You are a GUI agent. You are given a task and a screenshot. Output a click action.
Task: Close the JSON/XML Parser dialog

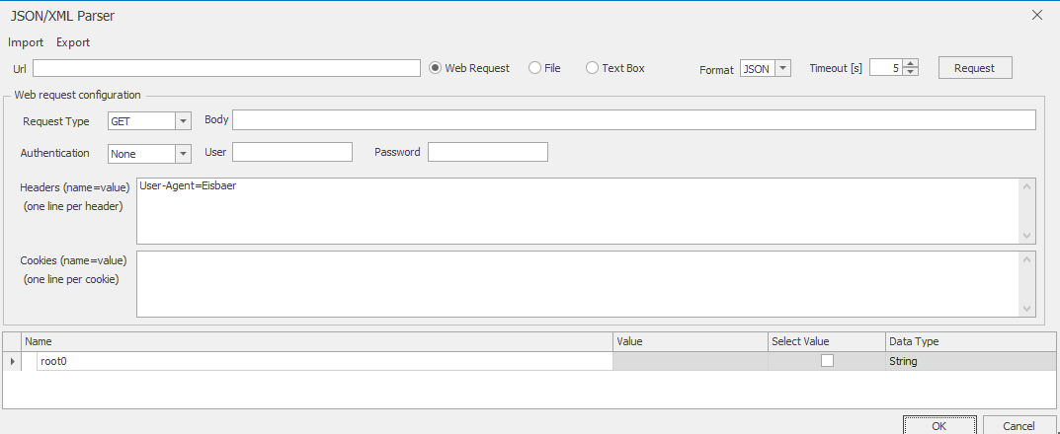(x=1037, y=15)
